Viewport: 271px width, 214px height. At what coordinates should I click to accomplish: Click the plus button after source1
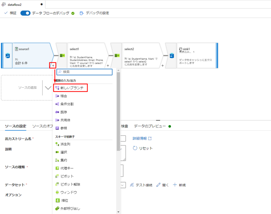coord(53,66)
